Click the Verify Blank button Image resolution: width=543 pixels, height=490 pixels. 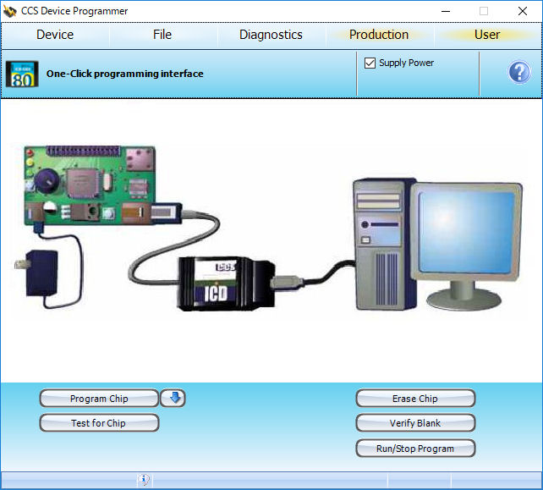[415, 423]
